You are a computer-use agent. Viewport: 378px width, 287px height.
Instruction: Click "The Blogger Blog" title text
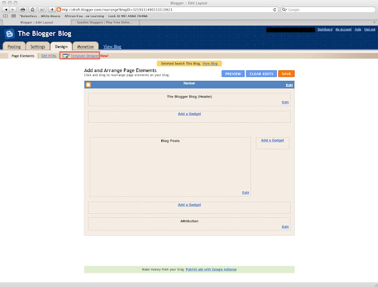[45, 34]
